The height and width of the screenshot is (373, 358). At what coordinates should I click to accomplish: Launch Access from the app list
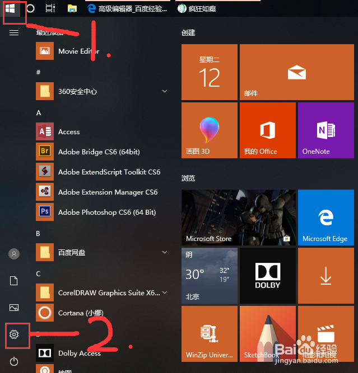103,131
